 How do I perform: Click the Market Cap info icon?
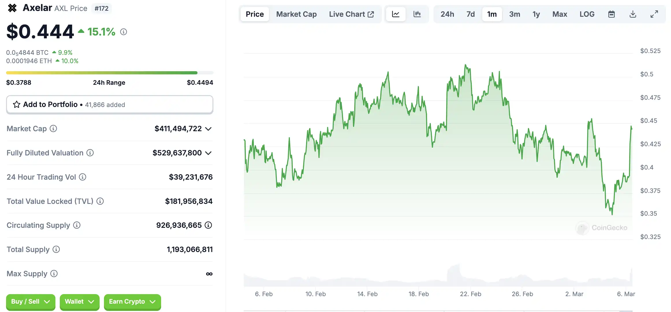pyautogui.click(x=53, y=129)
